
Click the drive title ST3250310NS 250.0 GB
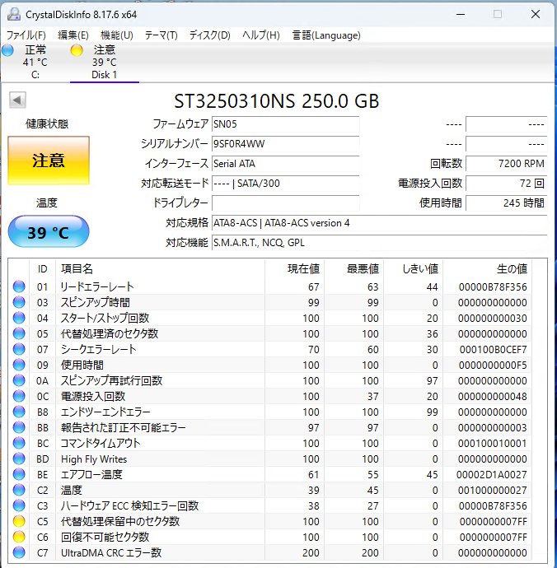(276, 101)
